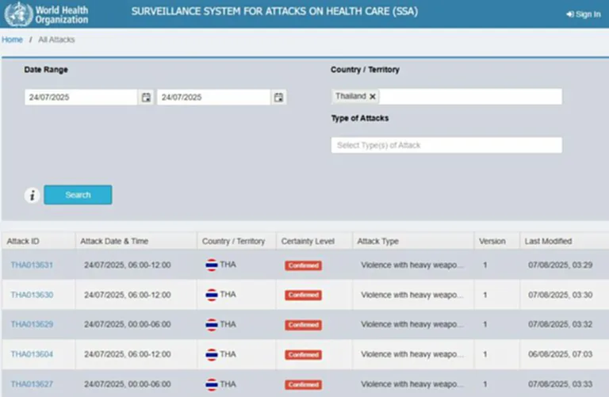
Task: Click the end date input field
Action: (x=213, y=97)
